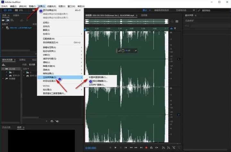Click the skip to previous marker icon
The image size is (231, 152).
pos(126,148)
